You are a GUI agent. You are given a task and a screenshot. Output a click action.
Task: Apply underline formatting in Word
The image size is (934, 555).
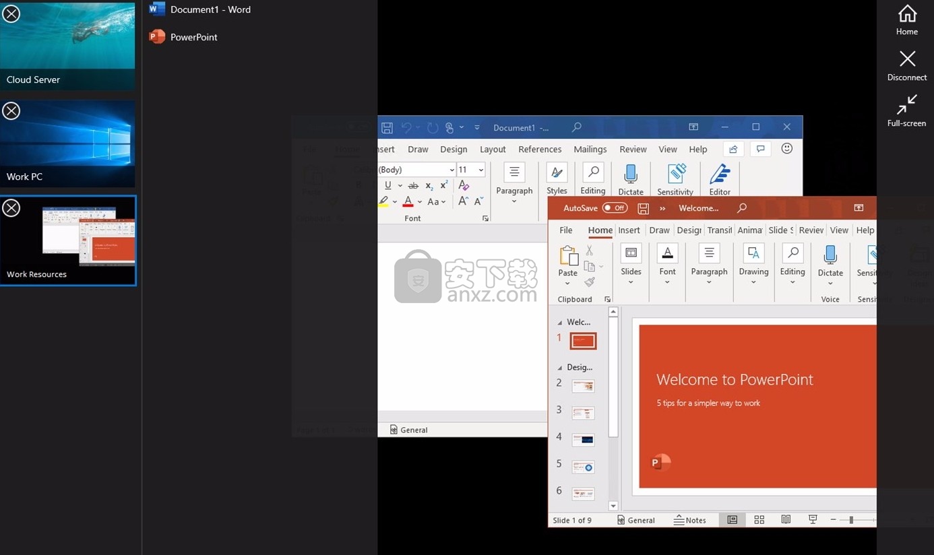[x=387, y=185]
